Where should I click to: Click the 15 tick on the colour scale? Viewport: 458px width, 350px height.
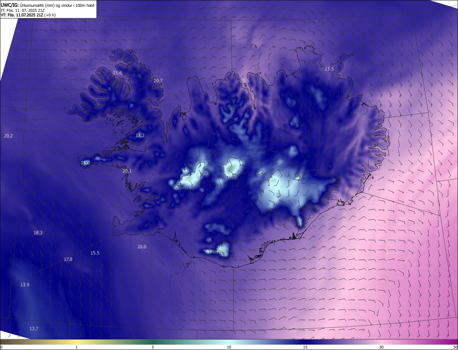(x=305, y=347)
